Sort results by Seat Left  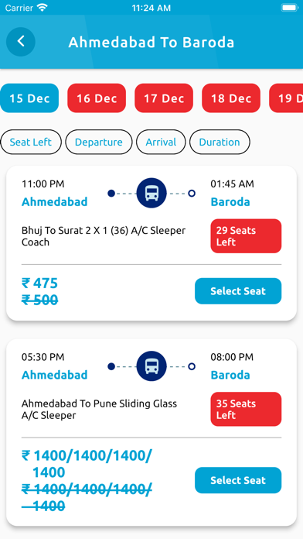point(31,142)
